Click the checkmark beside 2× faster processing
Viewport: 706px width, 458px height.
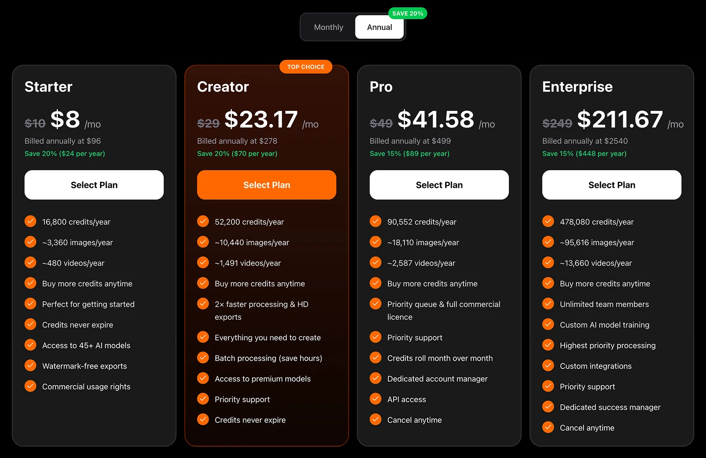[x=202, y=304]
